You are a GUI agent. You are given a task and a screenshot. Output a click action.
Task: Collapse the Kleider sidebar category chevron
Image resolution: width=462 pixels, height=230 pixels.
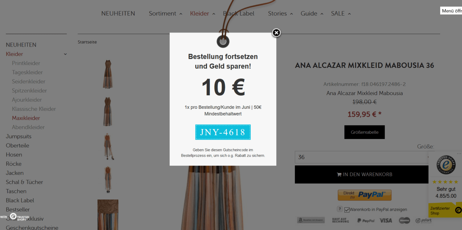click(65, 54)
